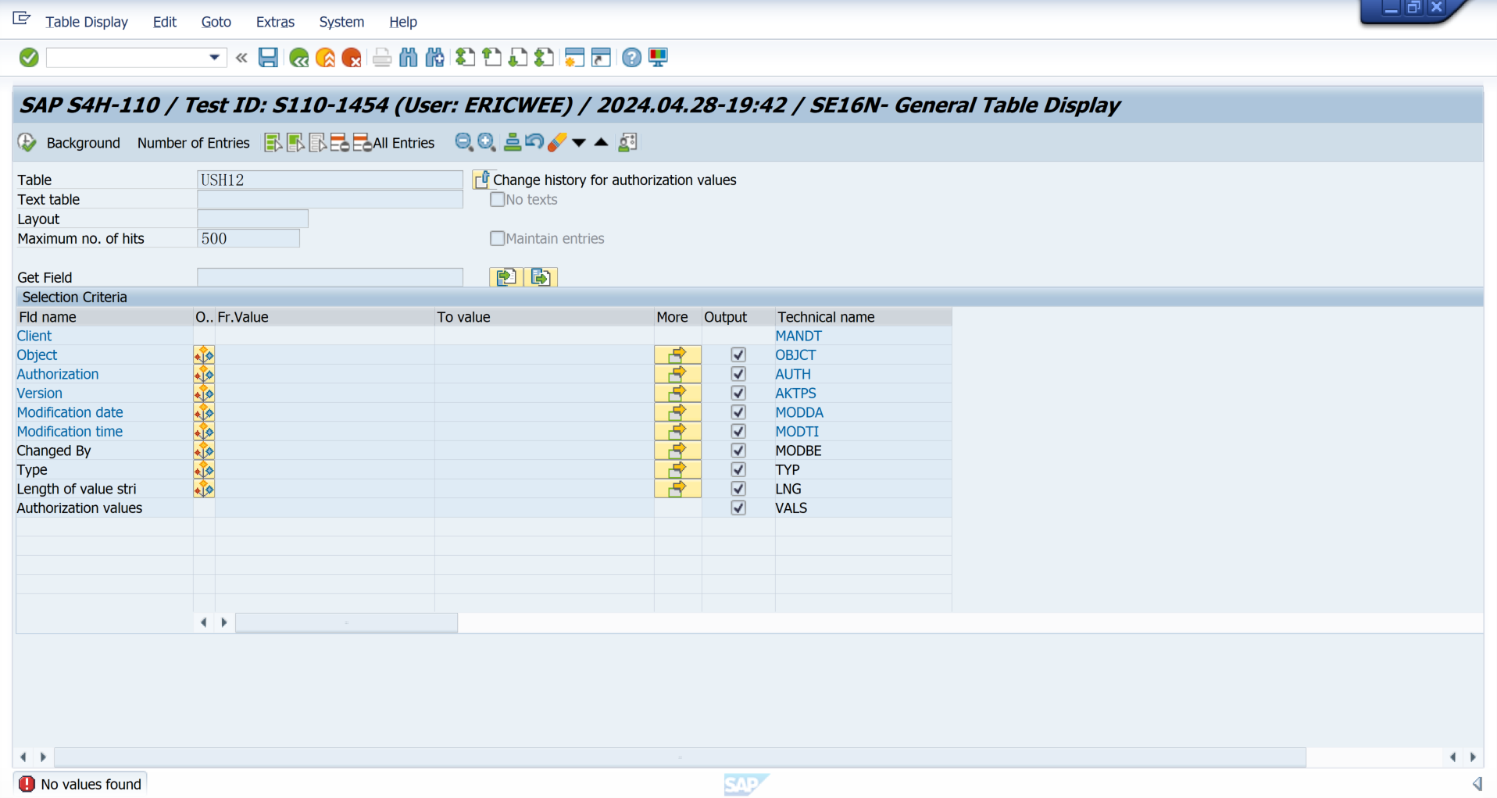Open selection options for Authorization field

[204, 375]
